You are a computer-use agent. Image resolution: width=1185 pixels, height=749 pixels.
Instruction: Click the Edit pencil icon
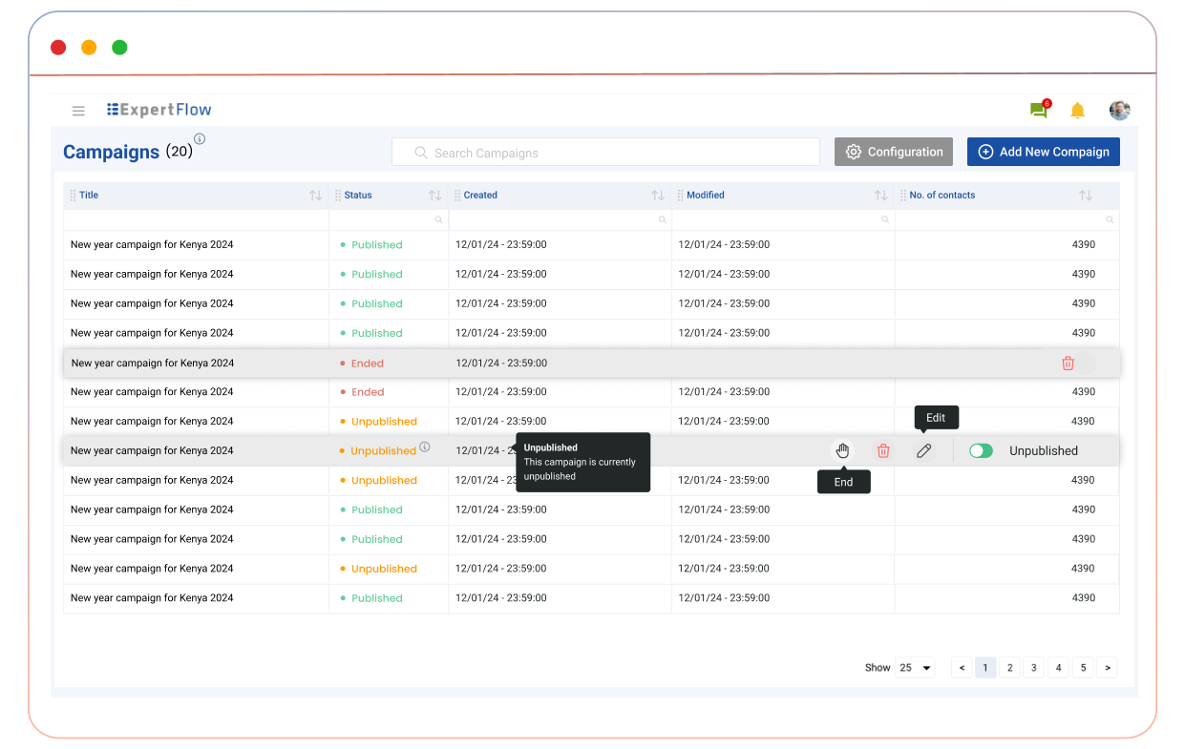923,451
